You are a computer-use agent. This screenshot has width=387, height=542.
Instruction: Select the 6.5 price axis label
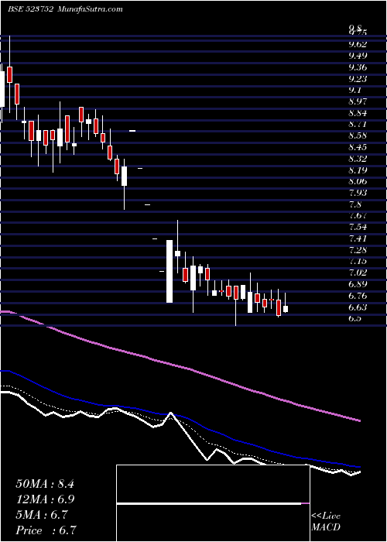354,318
